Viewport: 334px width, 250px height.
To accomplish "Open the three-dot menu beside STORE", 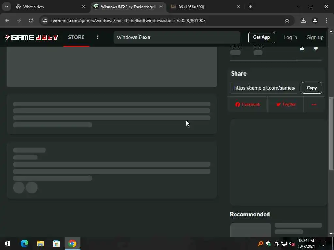I will pyautogui.click(x=97, y=37).
